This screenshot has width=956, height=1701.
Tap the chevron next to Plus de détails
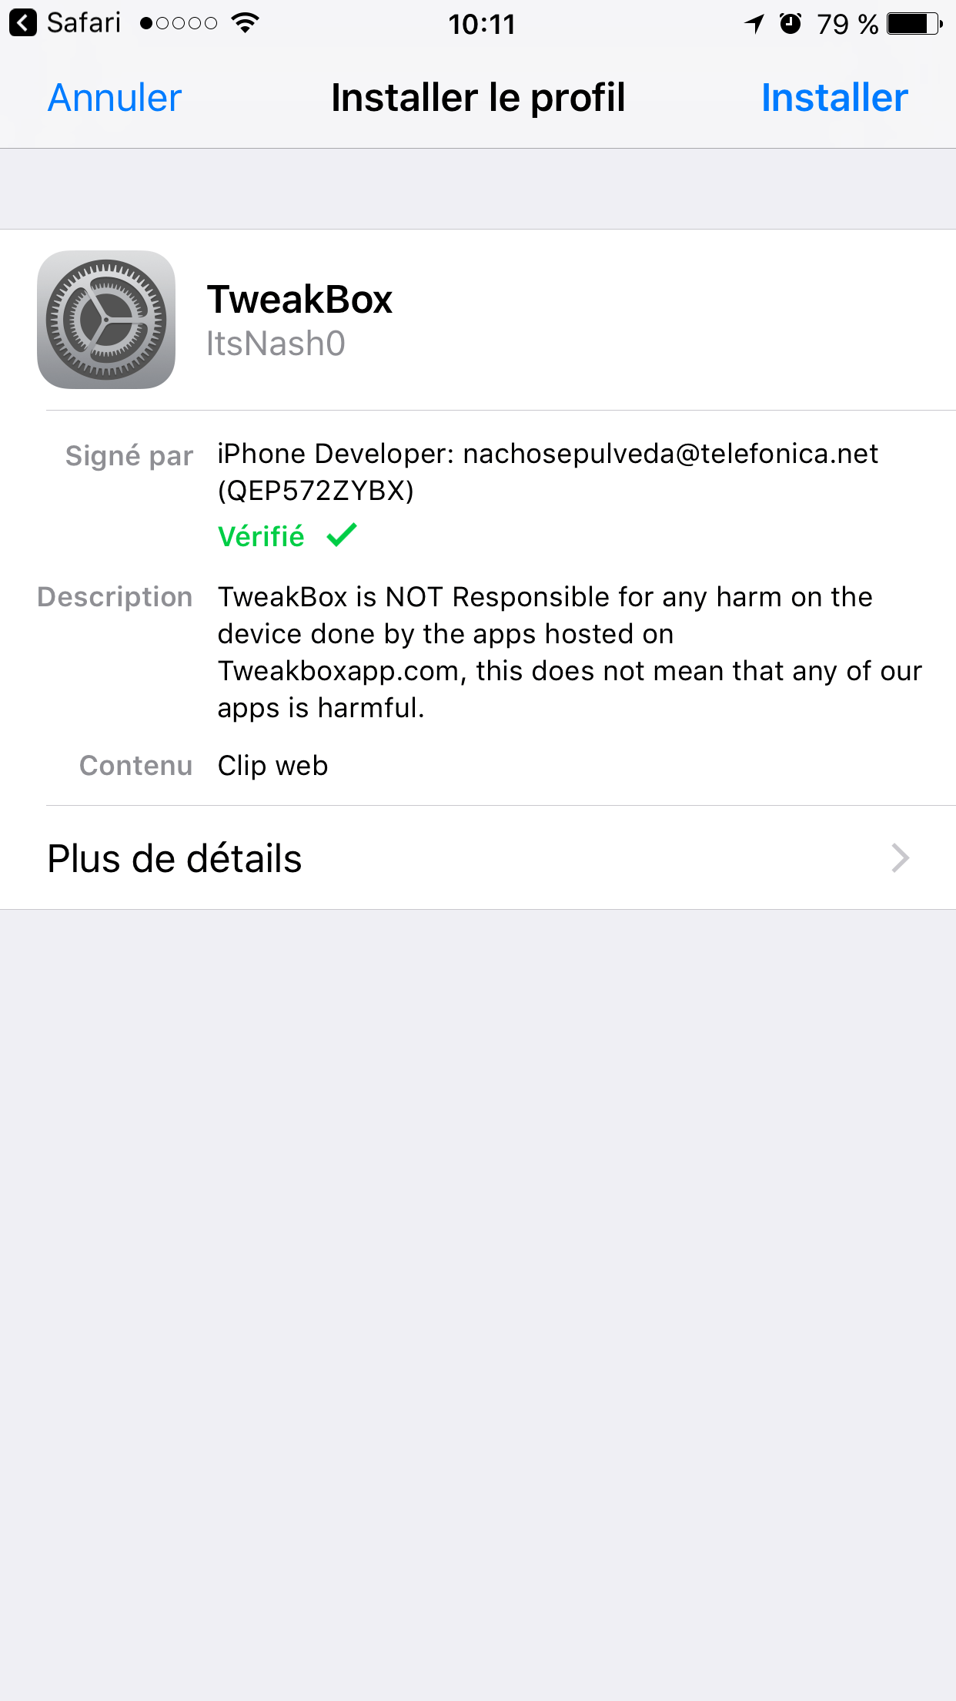click(900, 857)
